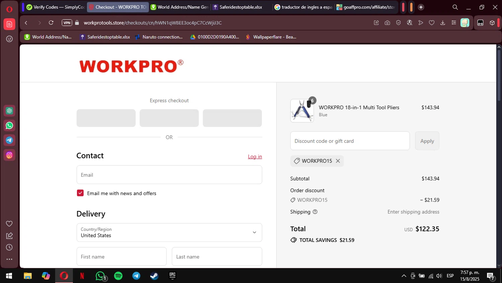Open WhatsApp in the Opera sidebar

9,126
